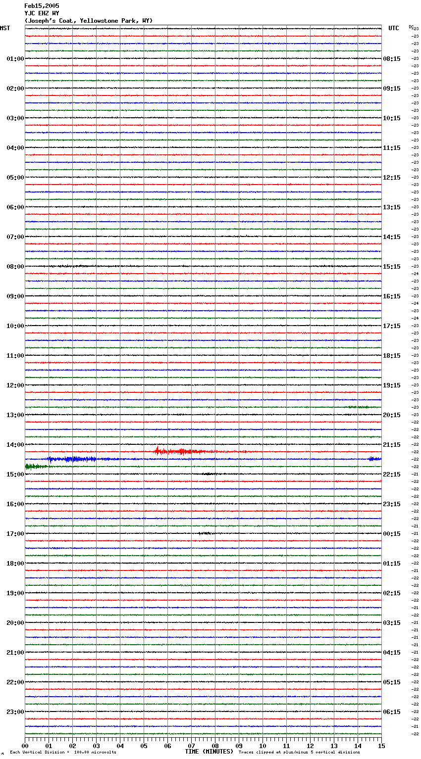
Task: Select the 04:00 MST row label
Action: click(15, 148)
